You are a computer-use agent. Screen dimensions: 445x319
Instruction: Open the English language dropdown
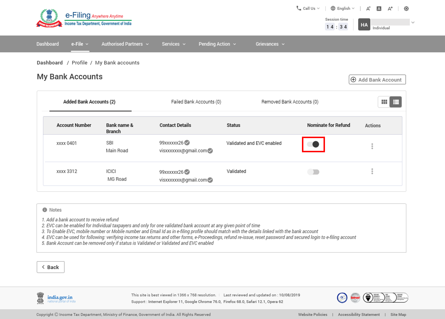pos(343,9)
